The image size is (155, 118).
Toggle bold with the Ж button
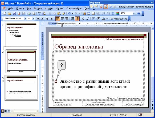coord(38,19)
